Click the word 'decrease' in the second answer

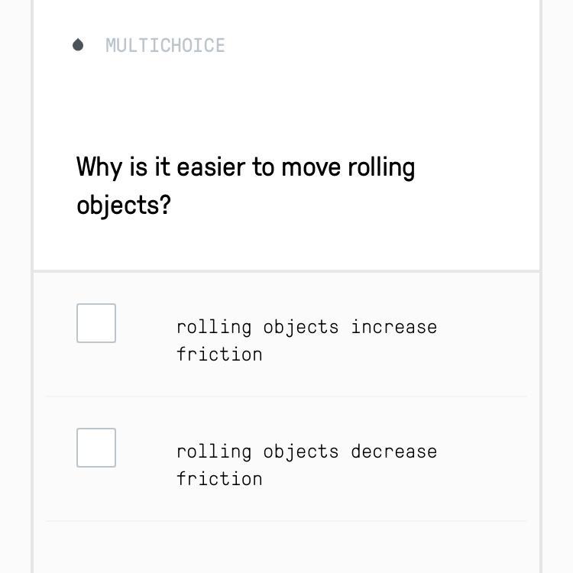click(394, 452)
